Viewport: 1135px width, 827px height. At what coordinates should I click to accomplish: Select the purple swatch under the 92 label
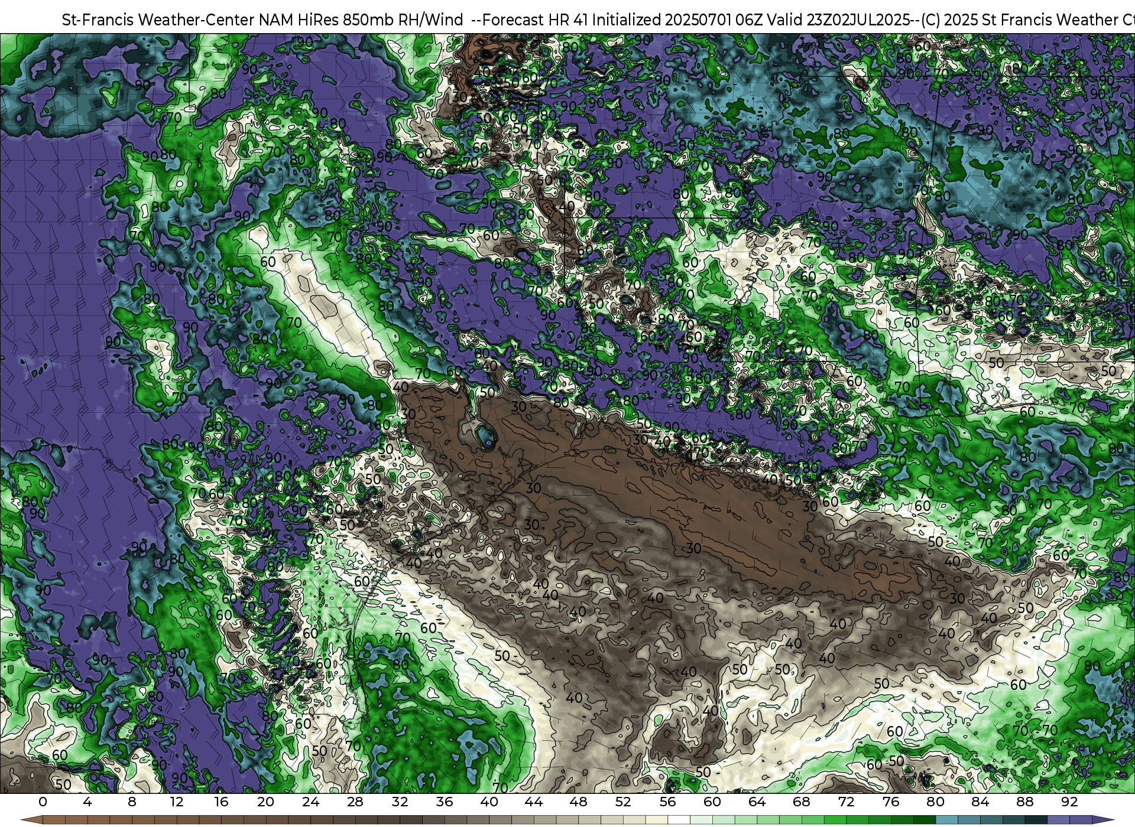tap(1081, 820)
